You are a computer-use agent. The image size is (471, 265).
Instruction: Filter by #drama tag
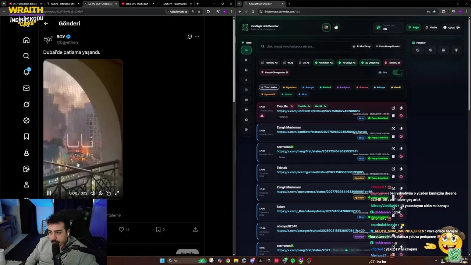click(x=362, y=87)
